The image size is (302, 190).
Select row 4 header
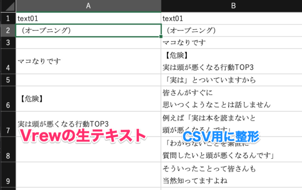click(8, 61)
